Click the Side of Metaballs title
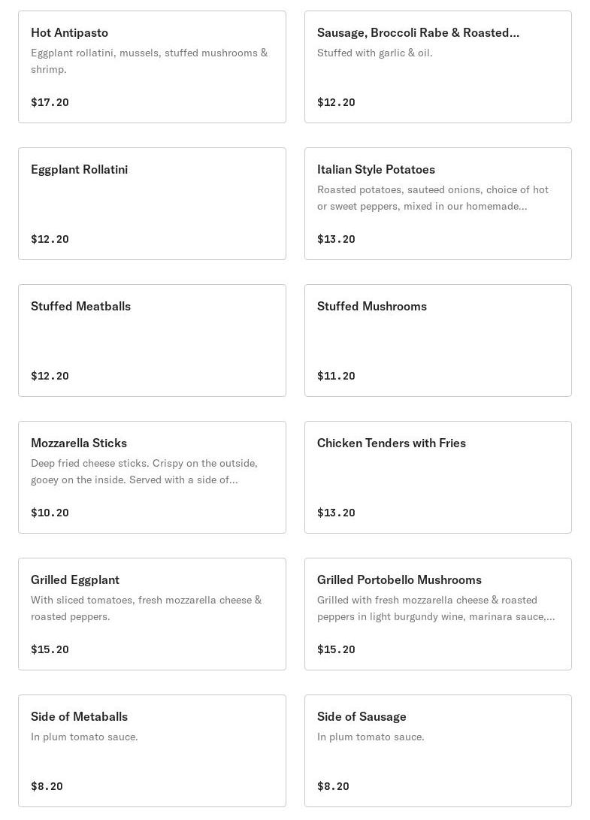590x820 pixels. pos(79,716)
